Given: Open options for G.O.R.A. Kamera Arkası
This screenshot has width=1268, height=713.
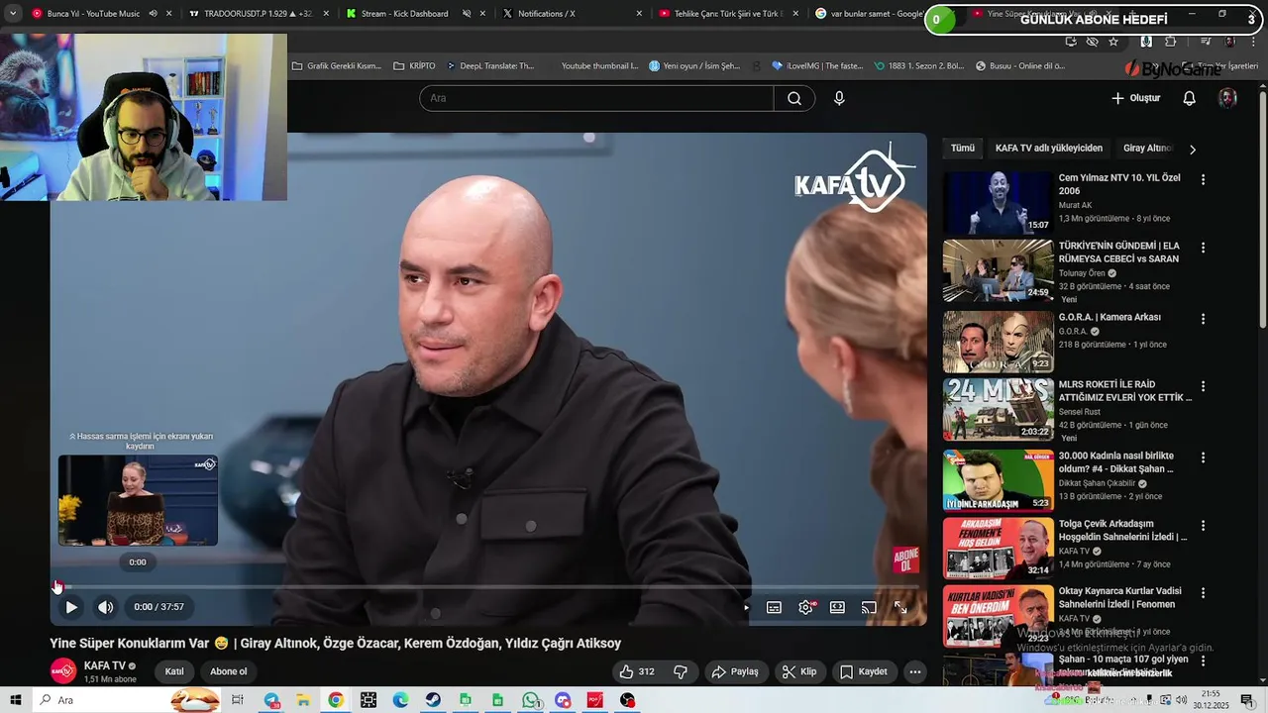Looking at the screenshot, I should pos(1203,319).
